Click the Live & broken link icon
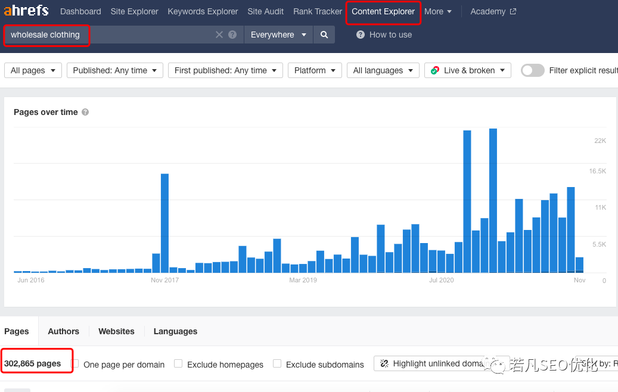This screenshot has width=618, height=392. point(436,70)
